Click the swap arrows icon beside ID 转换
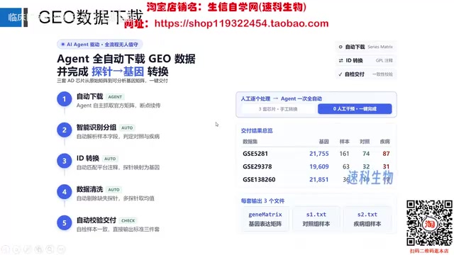The height and width of the screenshot is (255, 454). (340, 60)
